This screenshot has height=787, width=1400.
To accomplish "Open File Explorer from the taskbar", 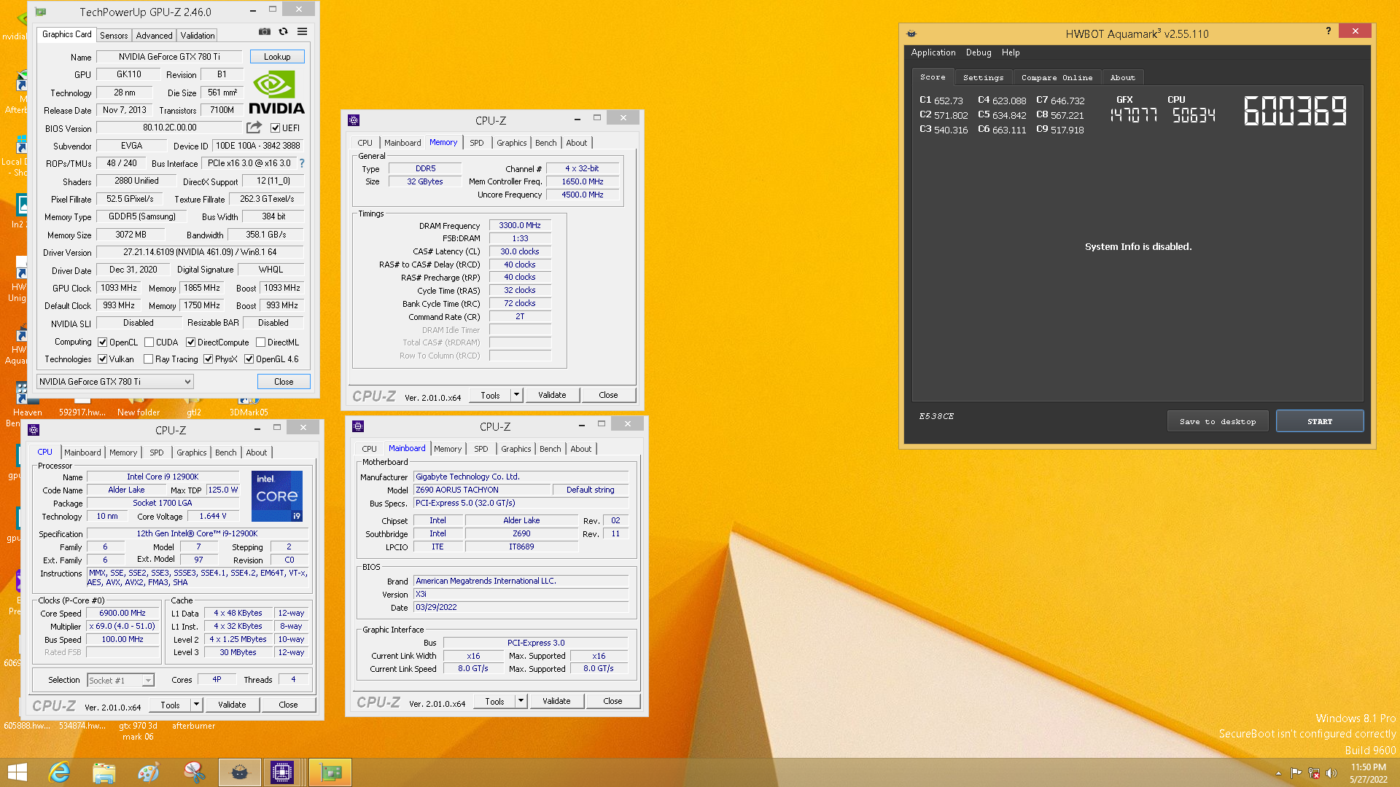I will click(104, 772).
